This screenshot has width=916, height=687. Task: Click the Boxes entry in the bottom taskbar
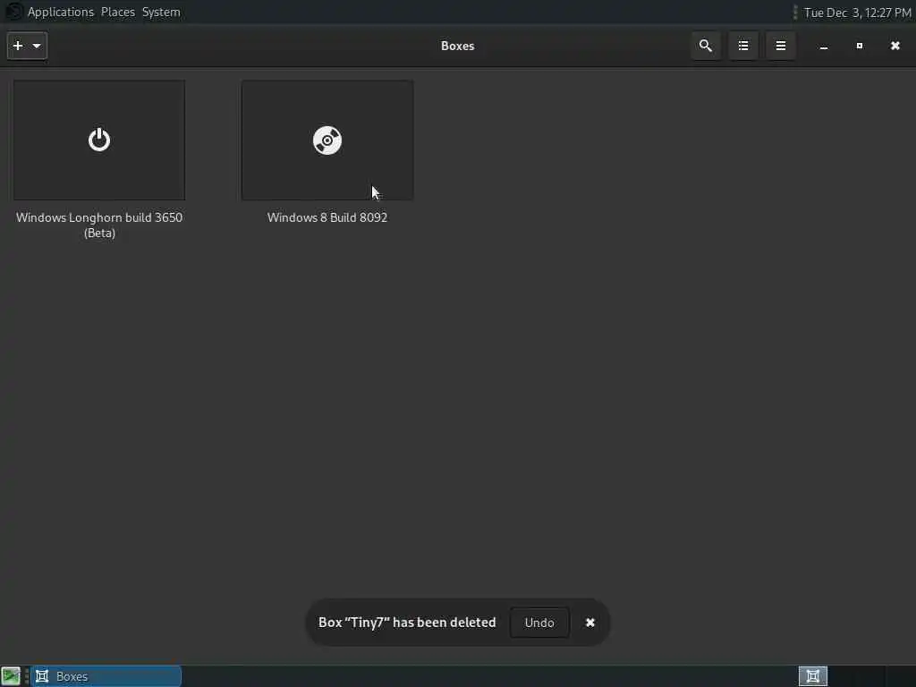pos(106,676)
